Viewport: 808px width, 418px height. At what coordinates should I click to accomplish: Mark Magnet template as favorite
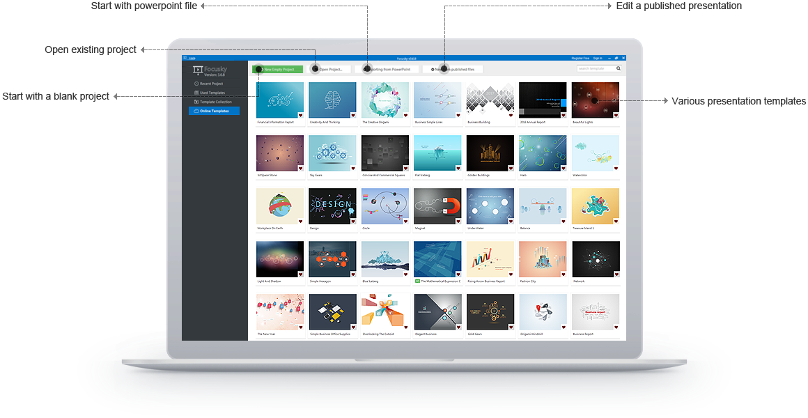tap(458, 221)
